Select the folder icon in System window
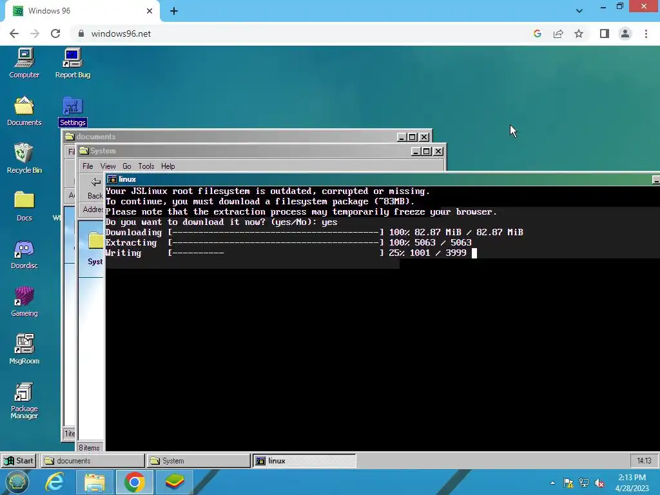This screenshot has width=660, height=495. coord(96,241)
